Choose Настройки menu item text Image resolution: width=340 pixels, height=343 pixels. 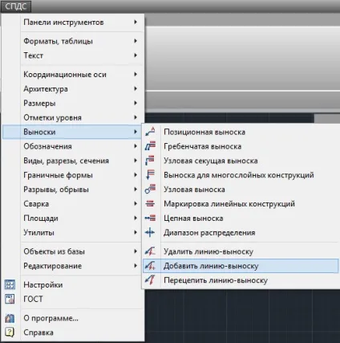coord(43,284)
